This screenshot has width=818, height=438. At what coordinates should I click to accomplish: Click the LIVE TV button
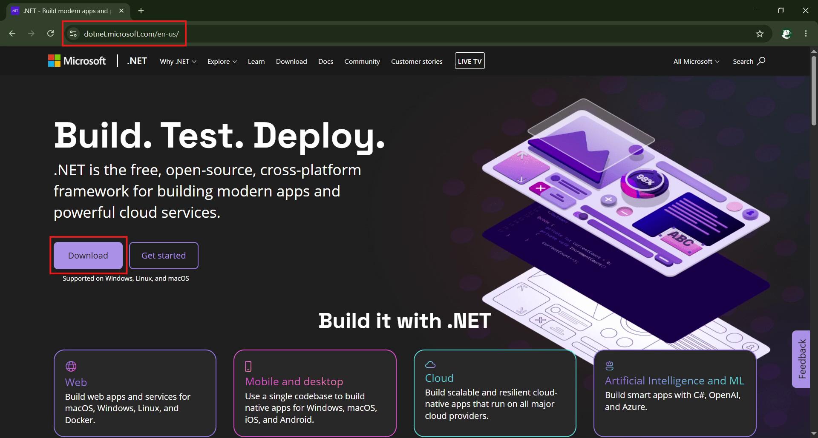(470, 61)
